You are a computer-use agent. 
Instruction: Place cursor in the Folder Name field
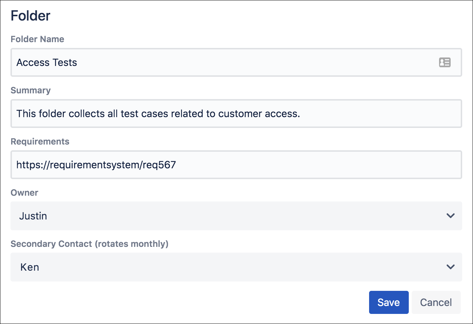pyautogui.click(x=216, y=62)
